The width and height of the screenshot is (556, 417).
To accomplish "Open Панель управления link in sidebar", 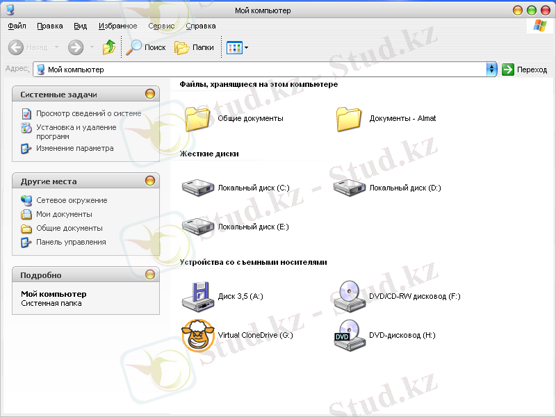I will click(x=71, y=242).
